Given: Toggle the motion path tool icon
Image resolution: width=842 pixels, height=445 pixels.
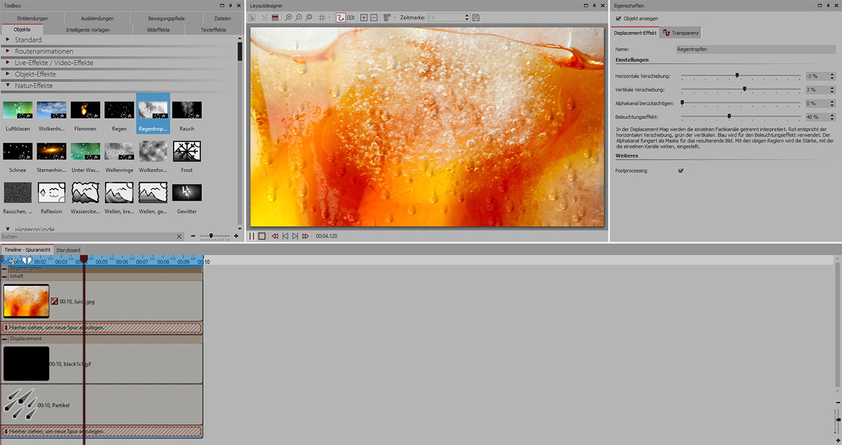Looking at the screenshot, I should click(x=341, y=17).
